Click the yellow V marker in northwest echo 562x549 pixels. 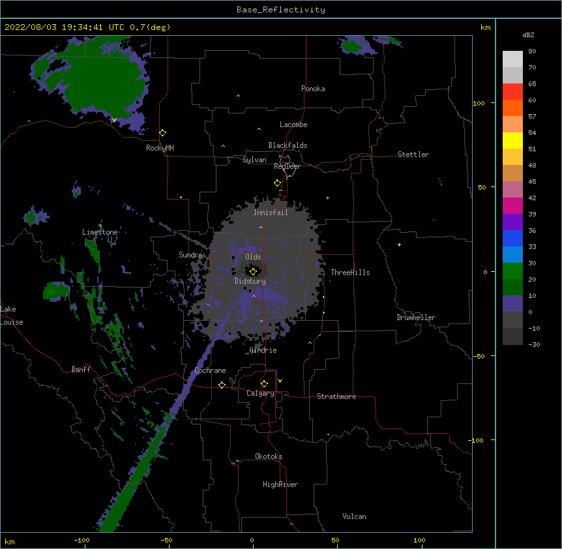(114, 120)
